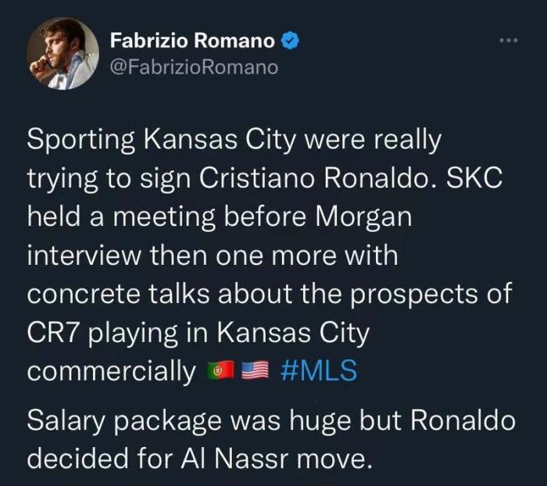The image size is (547, 486).
Task: Click the words "Sporting Kansas City"
Action: coord(150,141)
